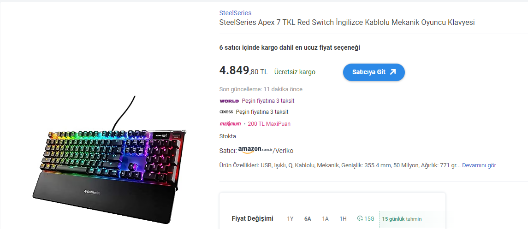
Task: Click the Axess Peşin fiyatına 3 taksit text
Action: pos(262,112)
